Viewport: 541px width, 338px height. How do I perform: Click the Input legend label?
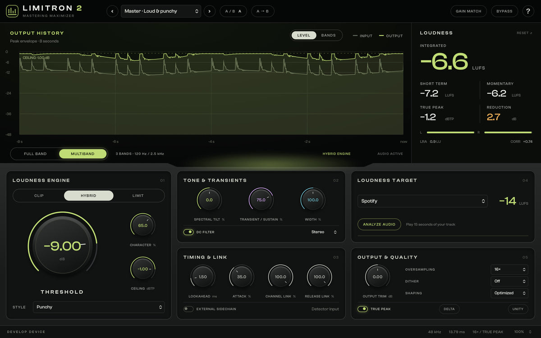click(362, 36)
